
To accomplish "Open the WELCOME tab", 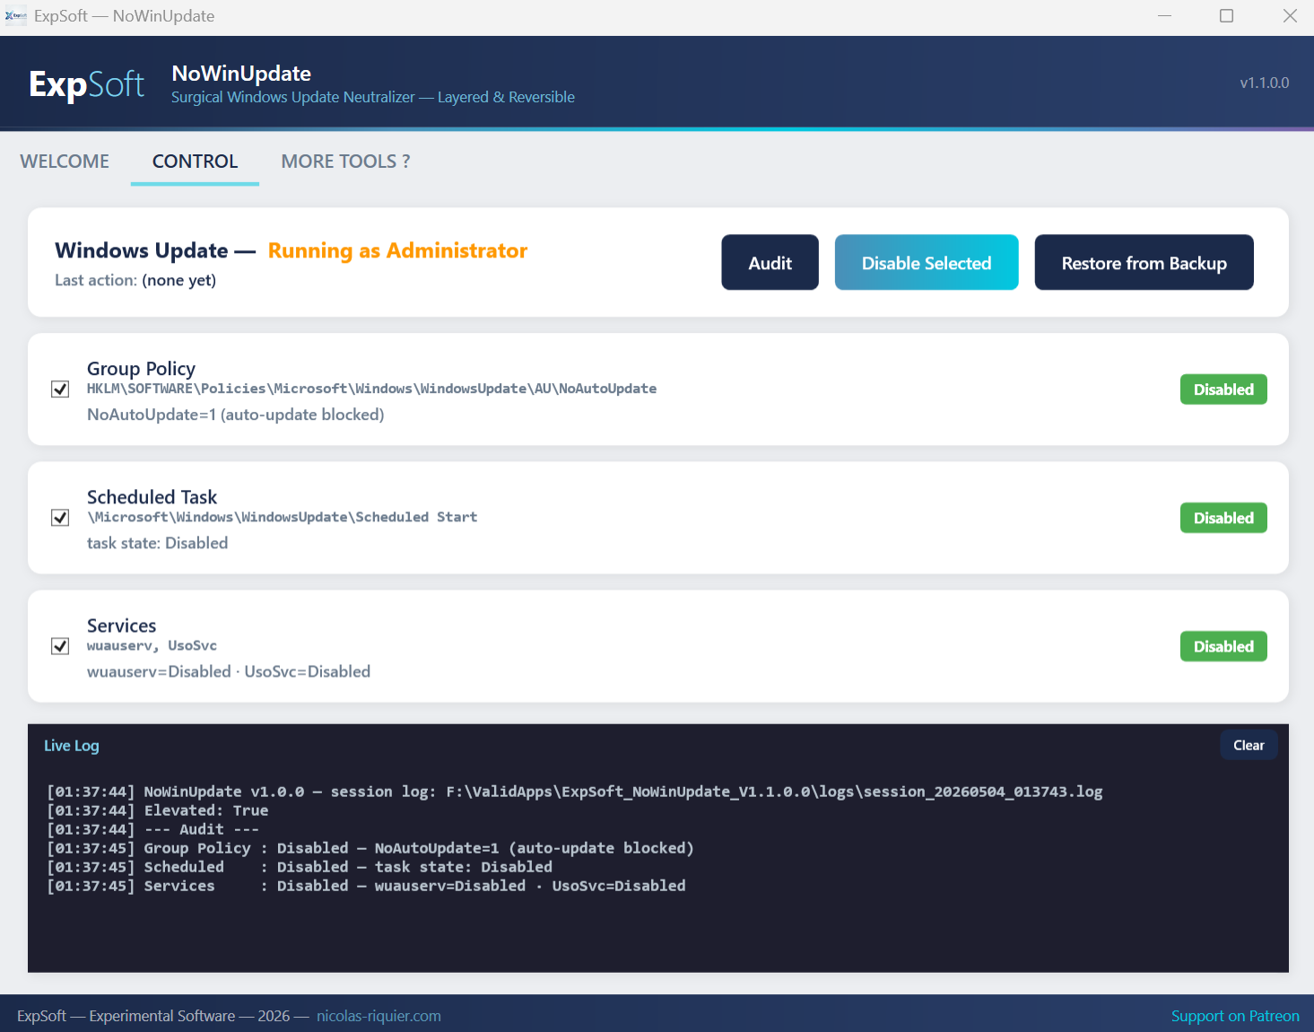I will [x=65, y=162].
